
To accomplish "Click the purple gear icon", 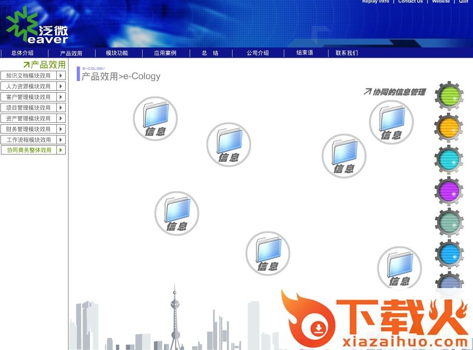I will pyautogui.click(x=448, y=191).
